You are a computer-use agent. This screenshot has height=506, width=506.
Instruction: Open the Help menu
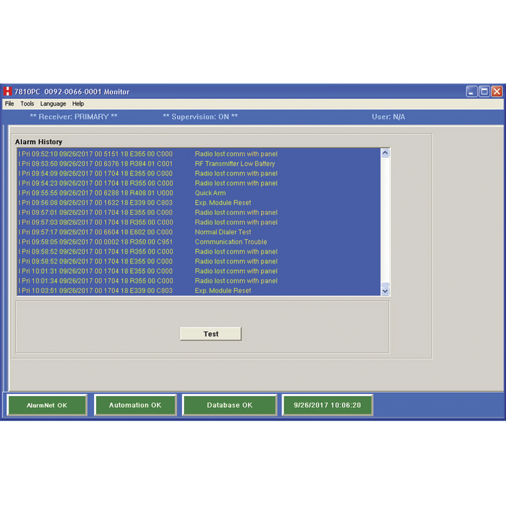pyautogui.click(x=78, y=104)
